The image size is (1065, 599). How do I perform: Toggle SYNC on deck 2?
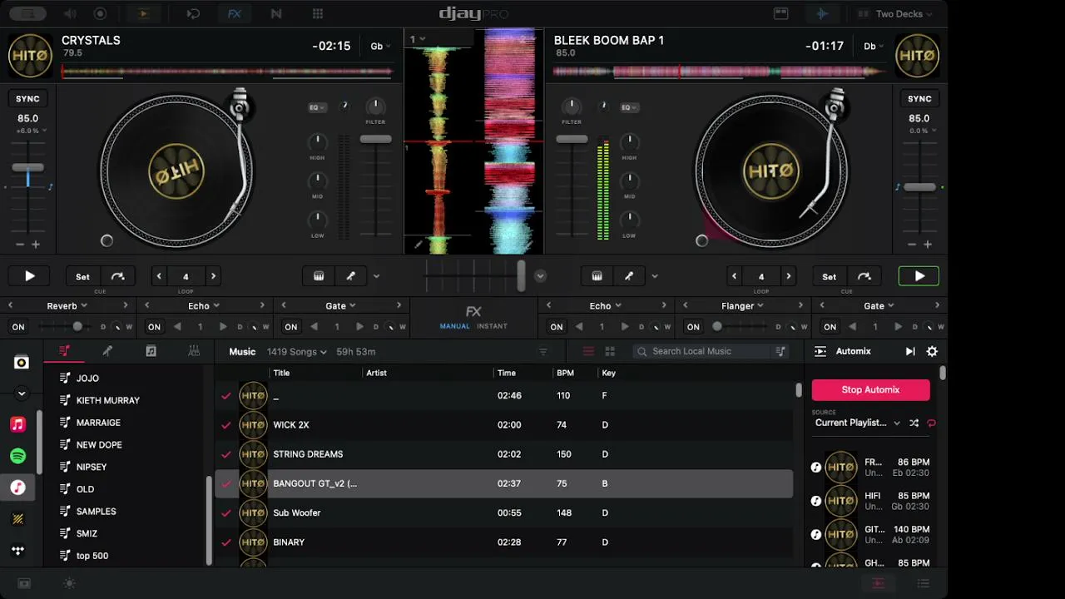(x=919, y=98)
